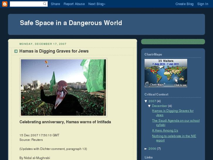Open sidebar link Hamas is Digging Graves for Jews

point(173,113)
